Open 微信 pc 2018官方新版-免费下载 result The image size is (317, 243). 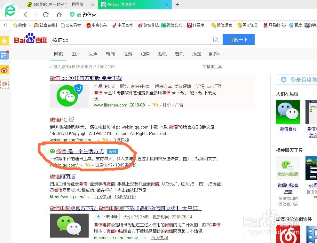[x=86, y=78]
